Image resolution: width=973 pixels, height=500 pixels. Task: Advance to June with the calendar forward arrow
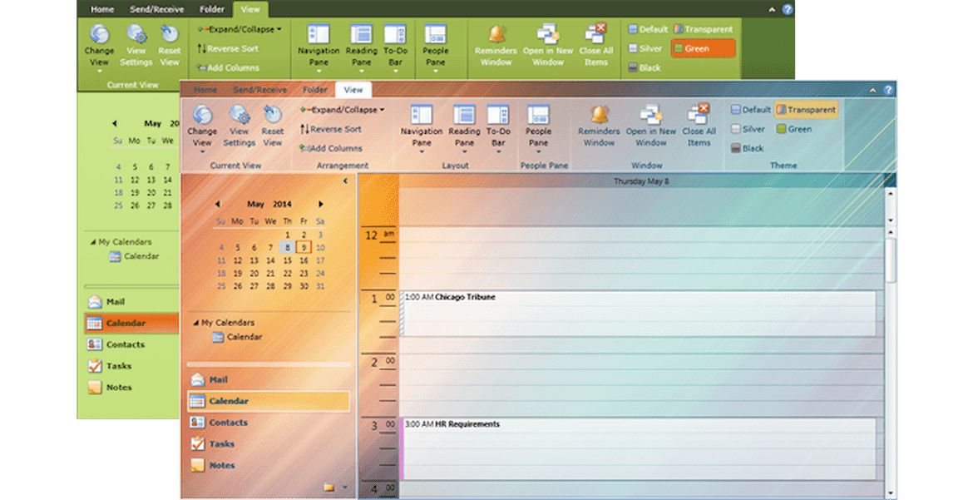pyautogui.click(x=321, y=204)
